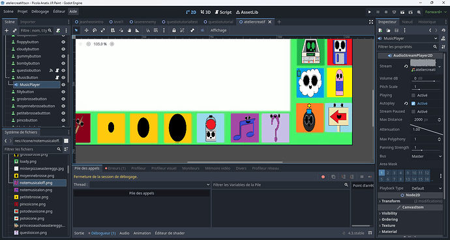Pause the running project

pyautogui.click(x=378, y=12)
